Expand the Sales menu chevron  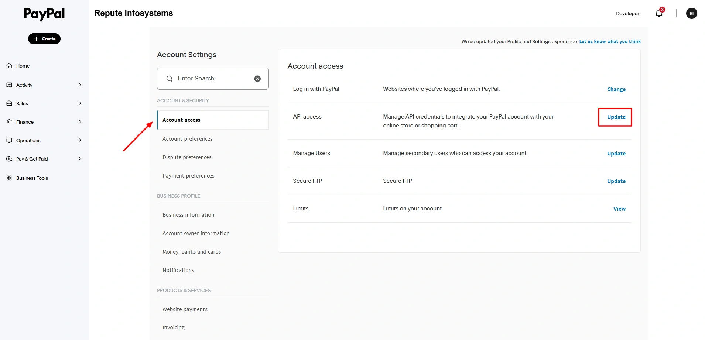pyautogui.click(x=80, y=103)
